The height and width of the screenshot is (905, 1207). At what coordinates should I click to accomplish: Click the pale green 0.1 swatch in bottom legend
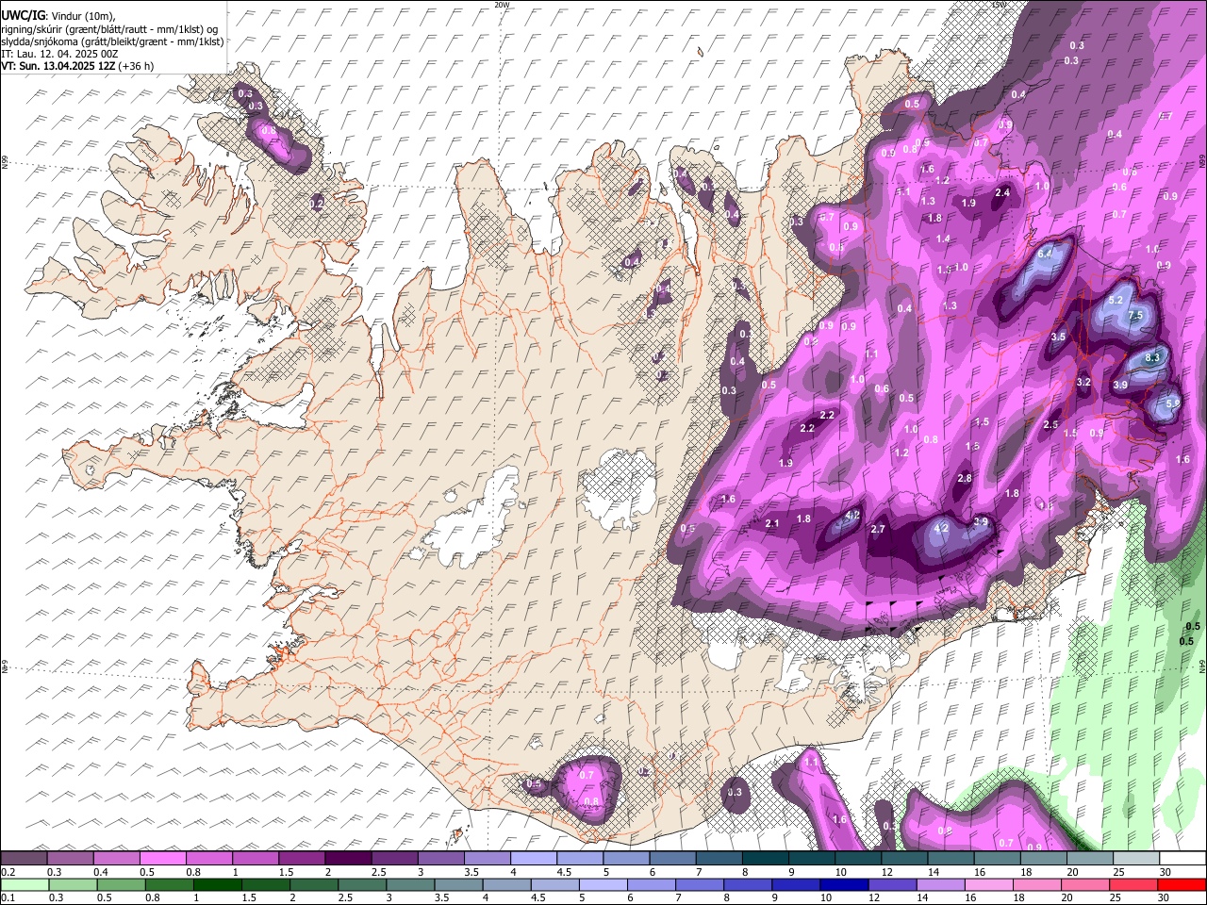(25, 884)
